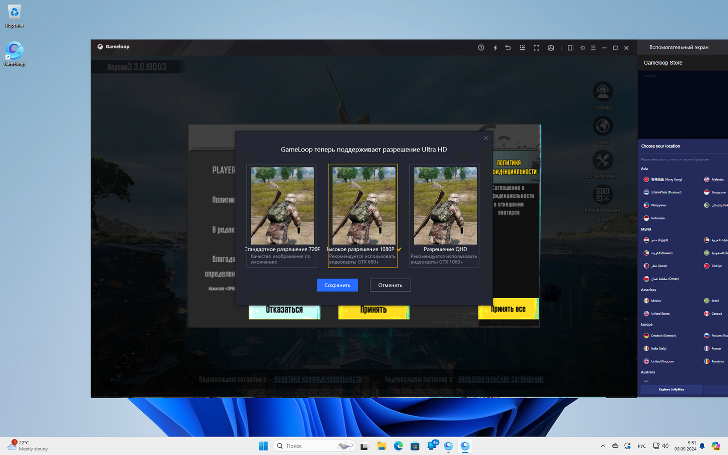The height and width of the screenshot is (455, 728).
Task: Launch Microsoft Edge from the taskbar
Action: [398, 446]
